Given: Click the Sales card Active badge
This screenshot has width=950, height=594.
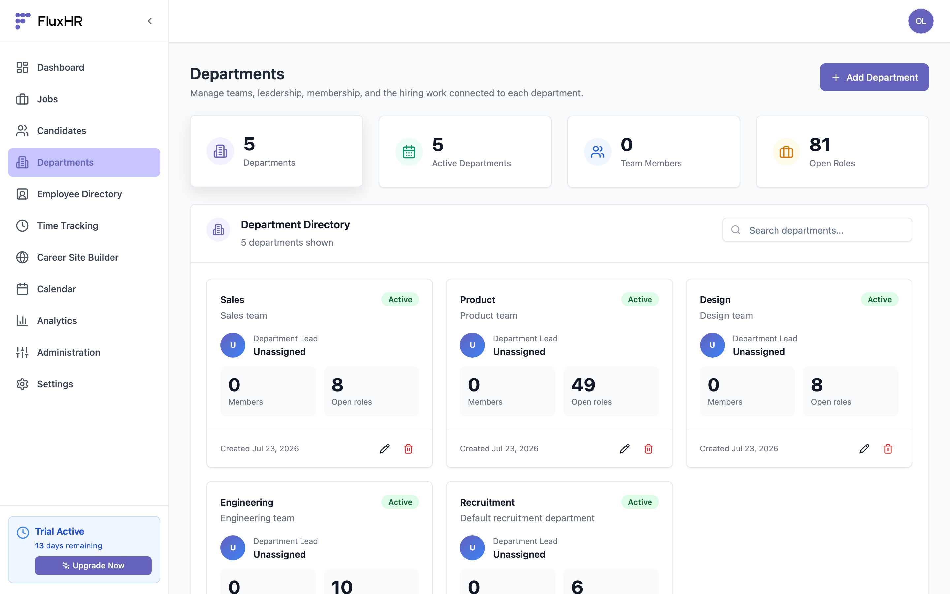Looking at the screenshot, I should point(400,299).
